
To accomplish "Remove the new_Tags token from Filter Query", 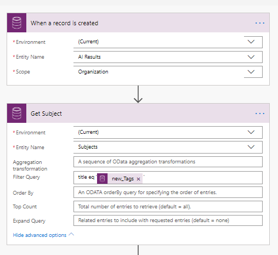I will point(138,179).
